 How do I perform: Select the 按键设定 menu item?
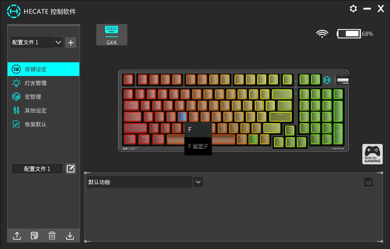pyautogui.click(x=43, y=69)
